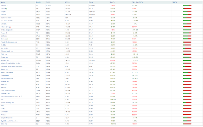Open the Upstart Holdings Inc link
Image resolution: width=203 pixels, height=127 pixels.
[7, 103]
